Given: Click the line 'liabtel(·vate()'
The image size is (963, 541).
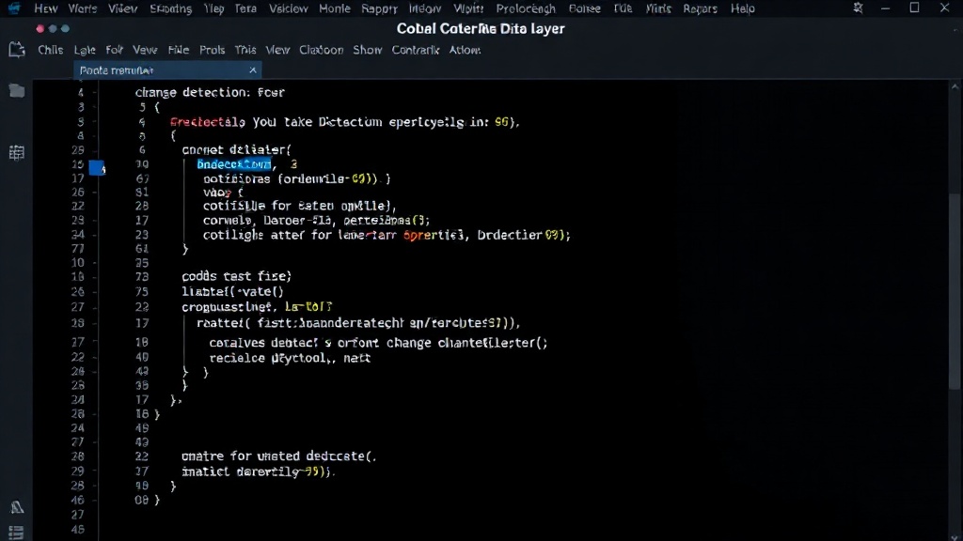Looking at the screenshot, I should tap(233, 291).
